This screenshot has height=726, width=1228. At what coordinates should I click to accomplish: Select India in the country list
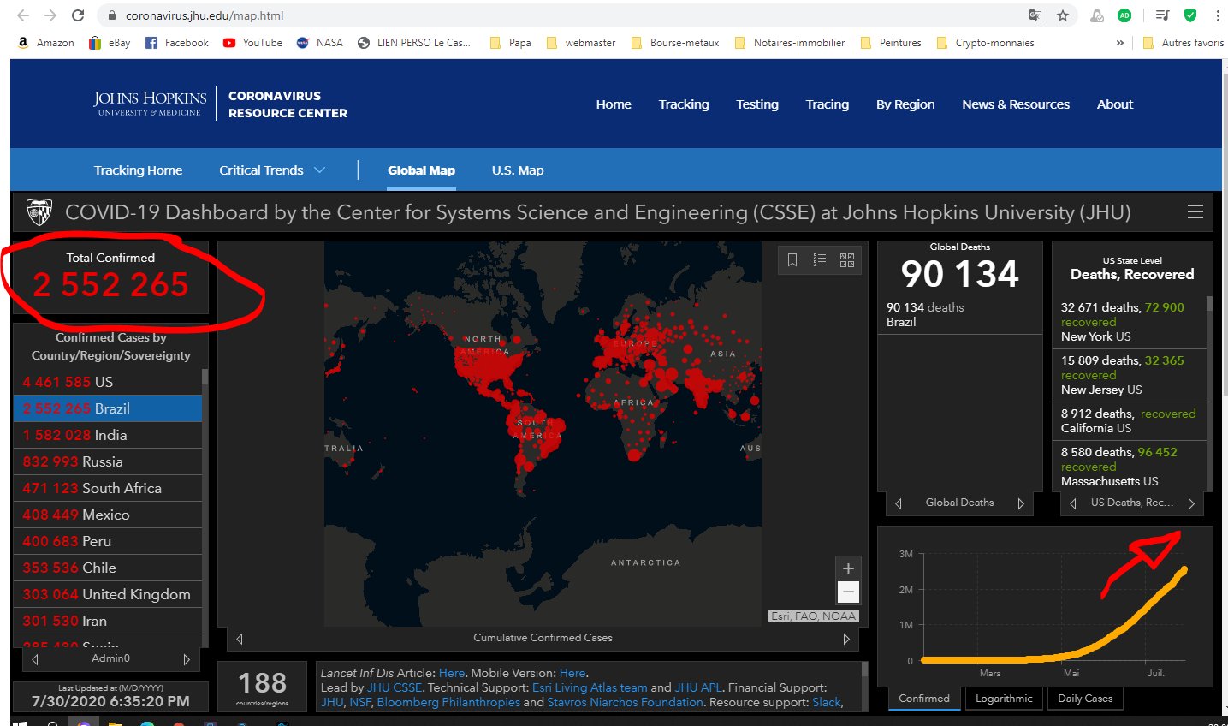click(108, 435)
